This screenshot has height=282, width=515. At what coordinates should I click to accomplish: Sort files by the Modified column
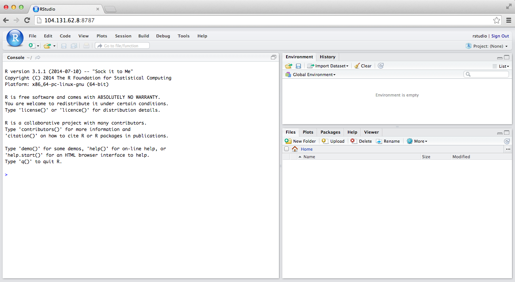point(481,157)
